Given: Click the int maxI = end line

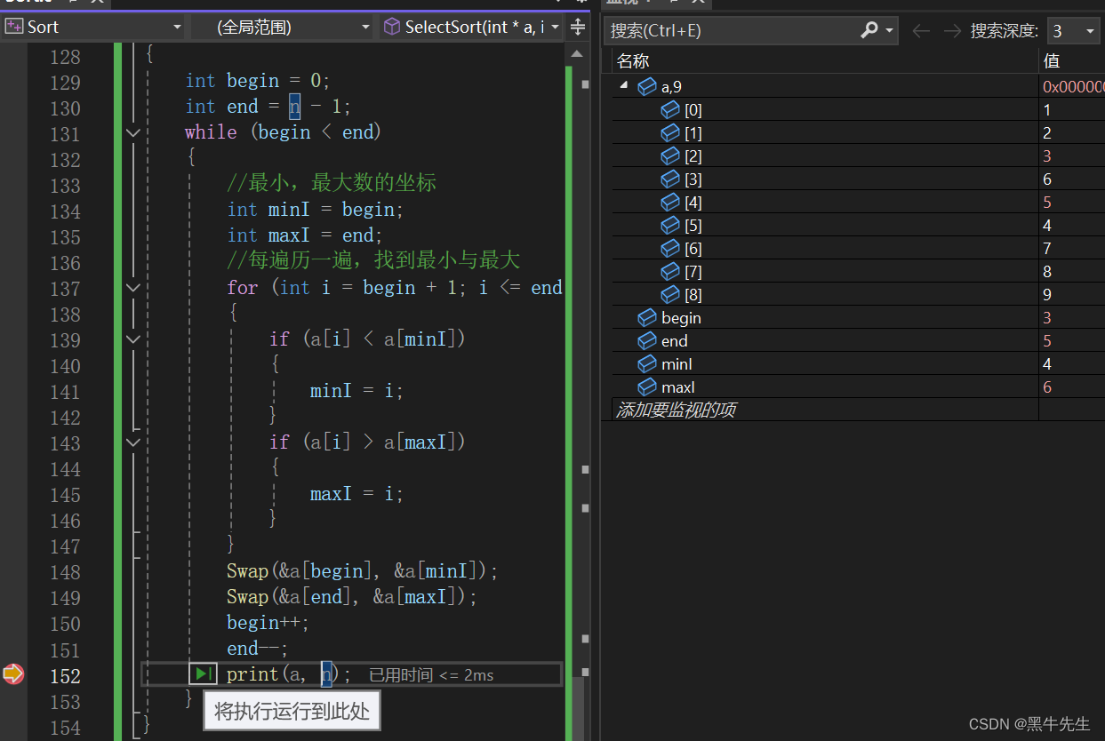Looking at the screenshot, I should coord(305,235).
